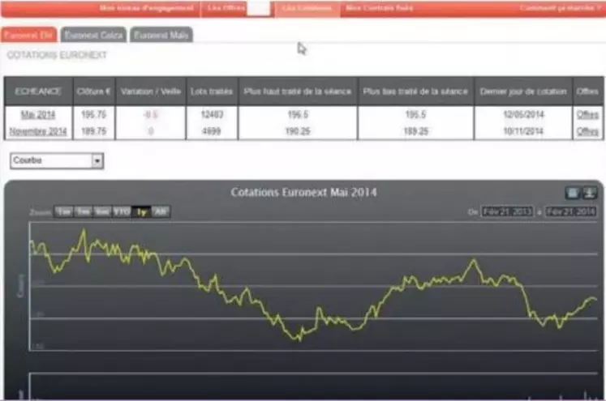Click the Variation / Veille column header

click(150, 92)
